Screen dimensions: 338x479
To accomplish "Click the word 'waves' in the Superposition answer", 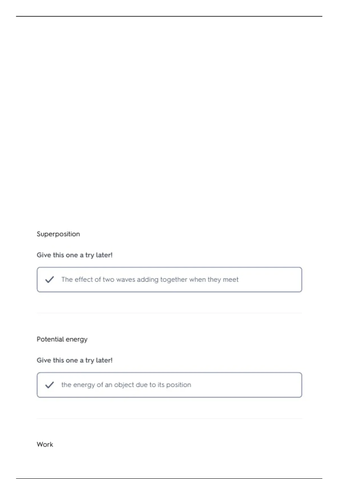I will [x=125, y=280].
